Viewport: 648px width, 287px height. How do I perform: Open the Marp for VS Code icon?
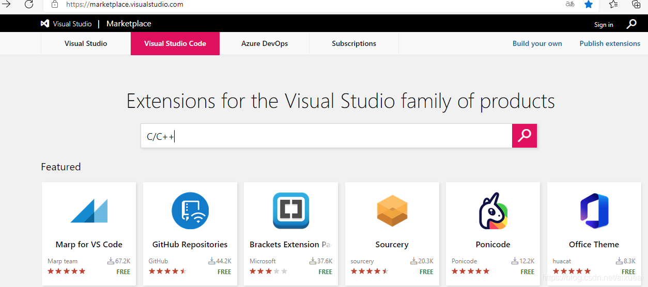pyautogui.click(x=89, y=211)
